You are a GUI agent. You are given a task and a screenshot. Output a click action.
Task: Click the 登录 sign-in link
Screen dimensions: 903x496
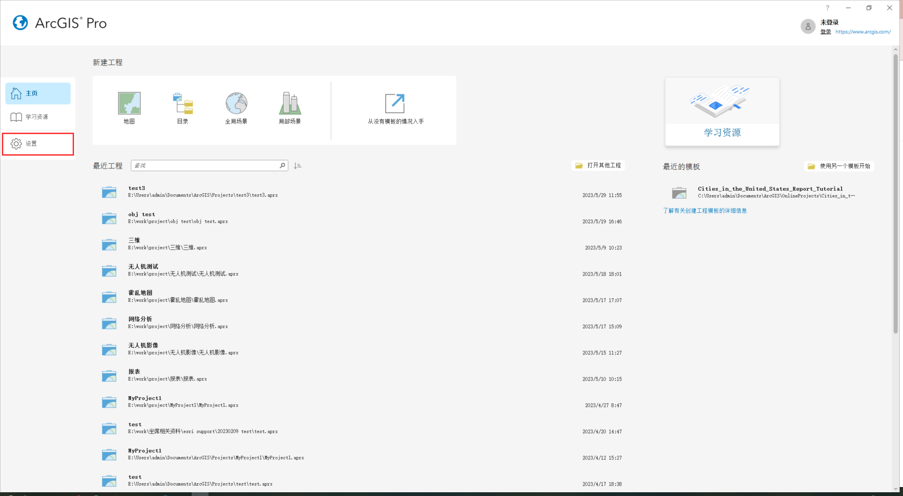click(826, 32)
